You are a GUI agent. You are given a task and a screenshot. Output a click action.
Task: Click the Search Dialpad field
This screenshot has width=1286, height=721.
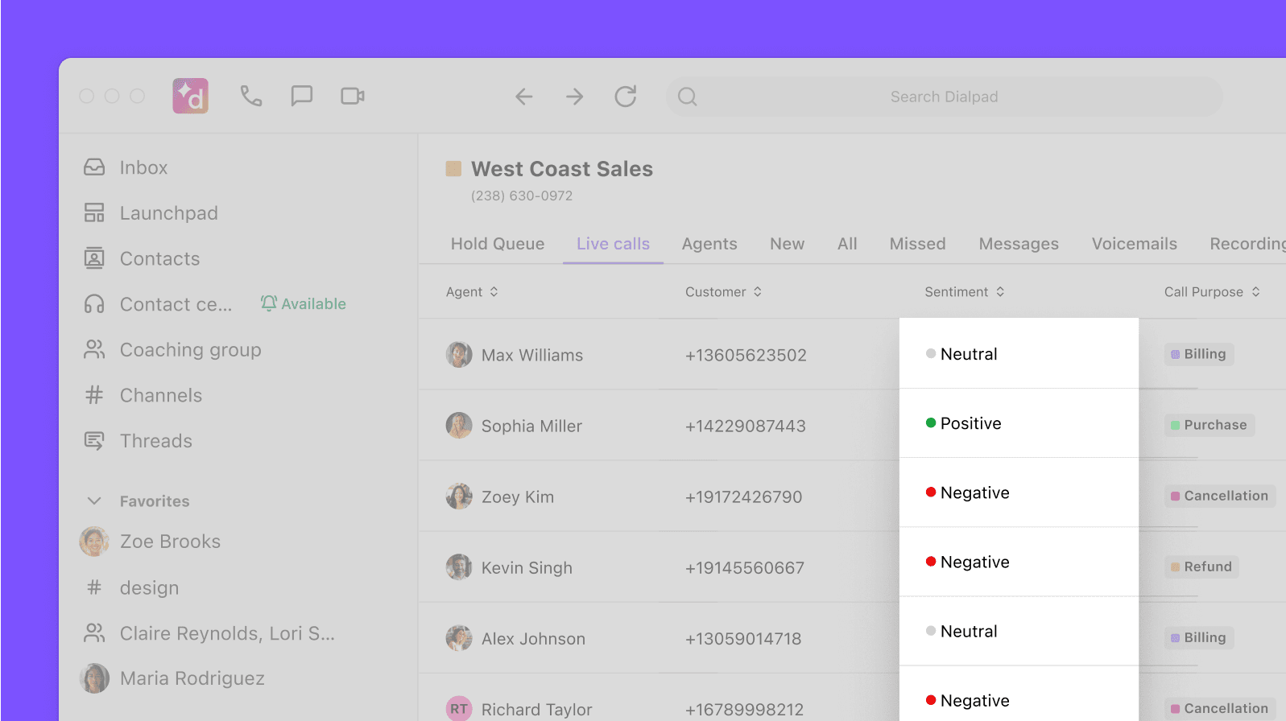944,97
